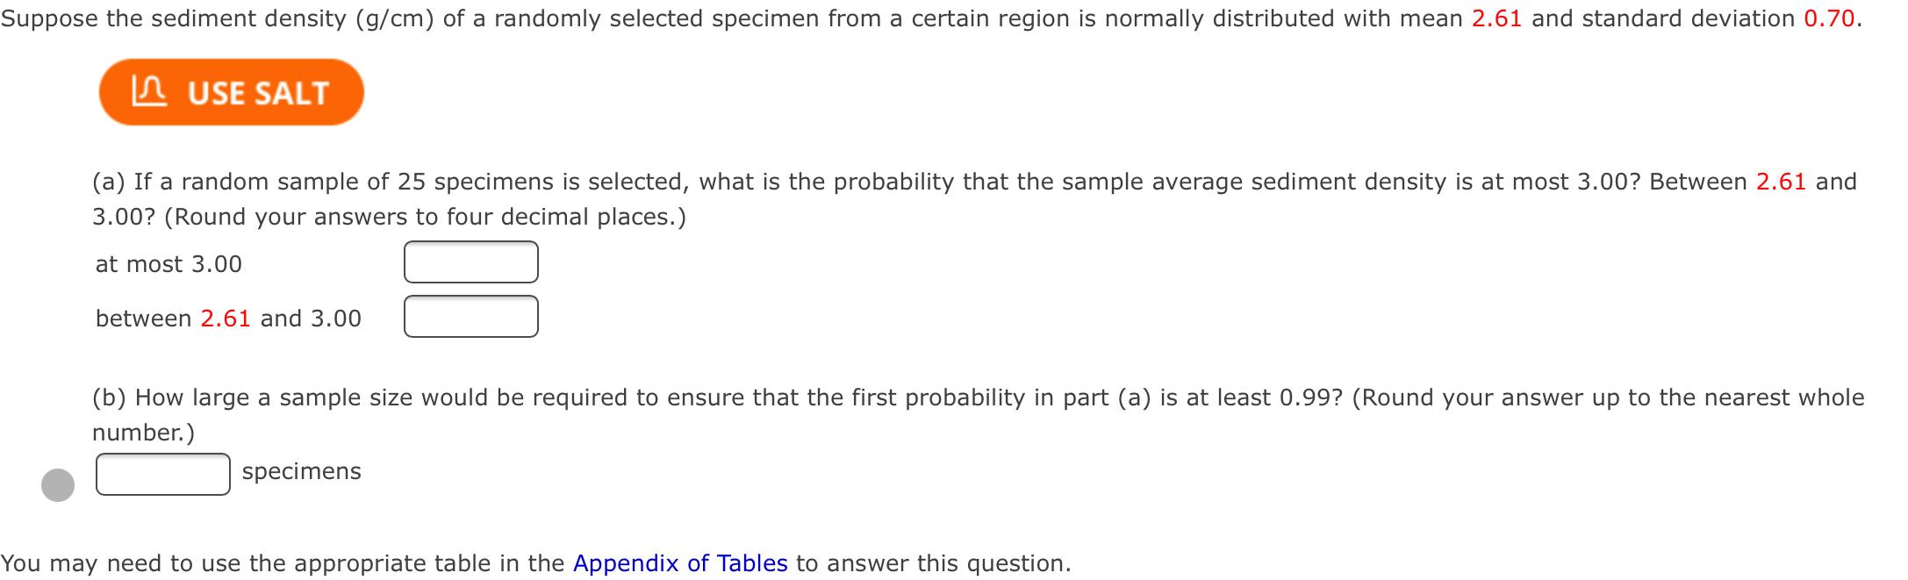Open the SALT statistical tool
Image resolution: width=1908 pixels, height=580 pixels.
[233, 92]
